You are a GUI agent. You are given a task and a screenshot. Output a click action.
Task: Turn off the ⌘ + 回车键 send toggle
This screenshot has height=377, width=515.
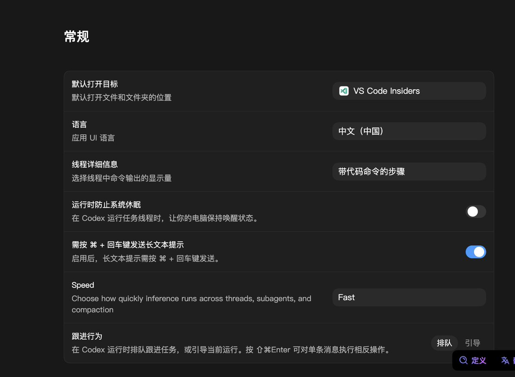[476, 252]
